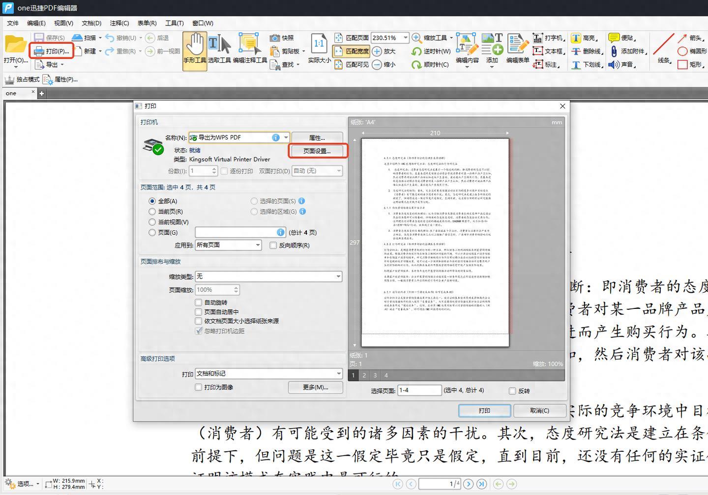
Task: Select the 高亮 highlight text tool
Action: (576, 38)
